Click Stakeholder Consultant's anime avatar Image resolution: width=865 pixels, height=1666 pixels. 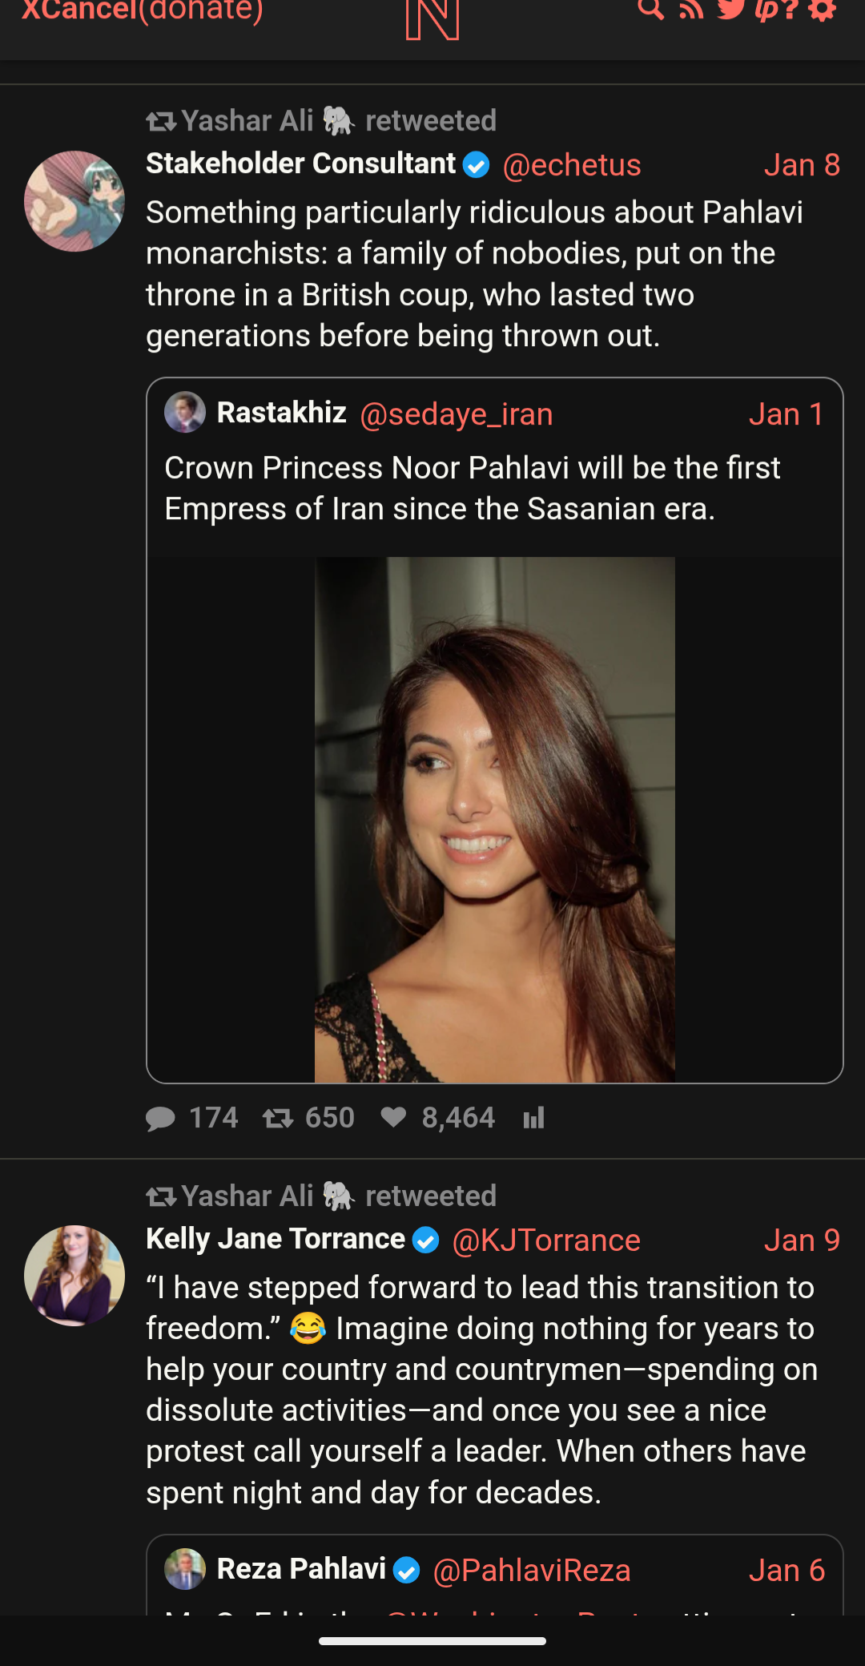tap(74, 201)
